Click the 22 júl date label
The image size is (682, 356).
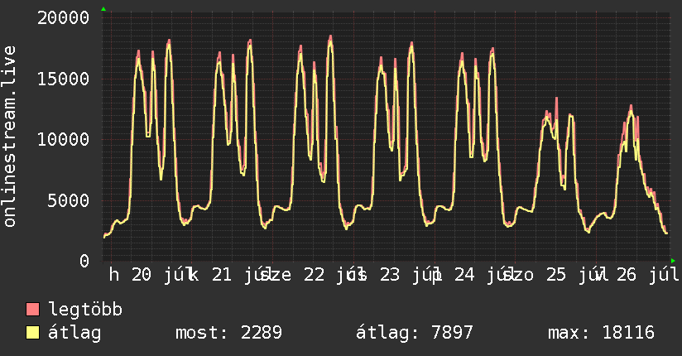(330, 275)
